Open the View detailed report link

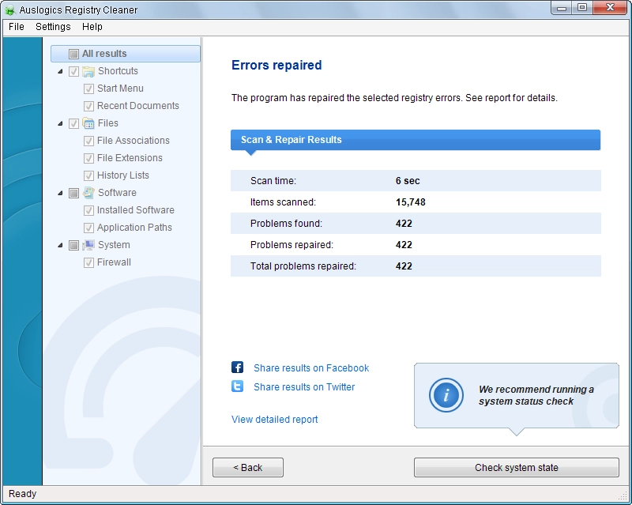(274, 420)
